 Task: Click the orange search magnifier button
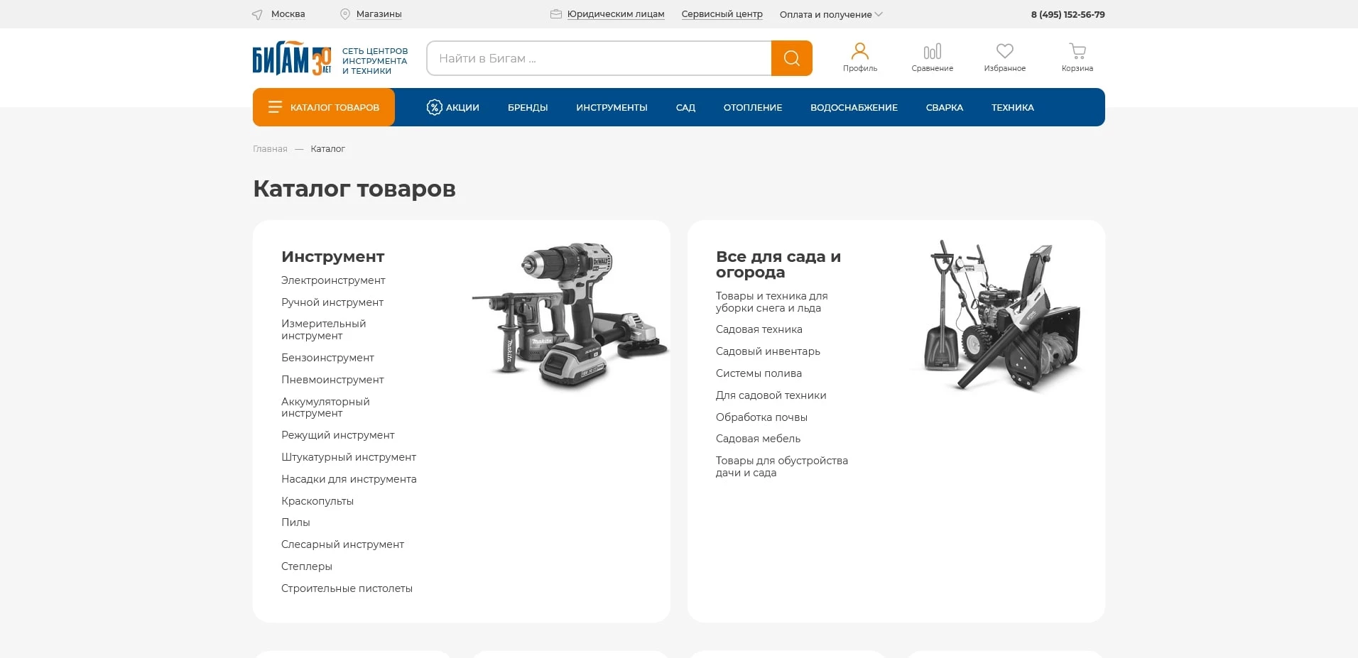click(x=791, y=58)
